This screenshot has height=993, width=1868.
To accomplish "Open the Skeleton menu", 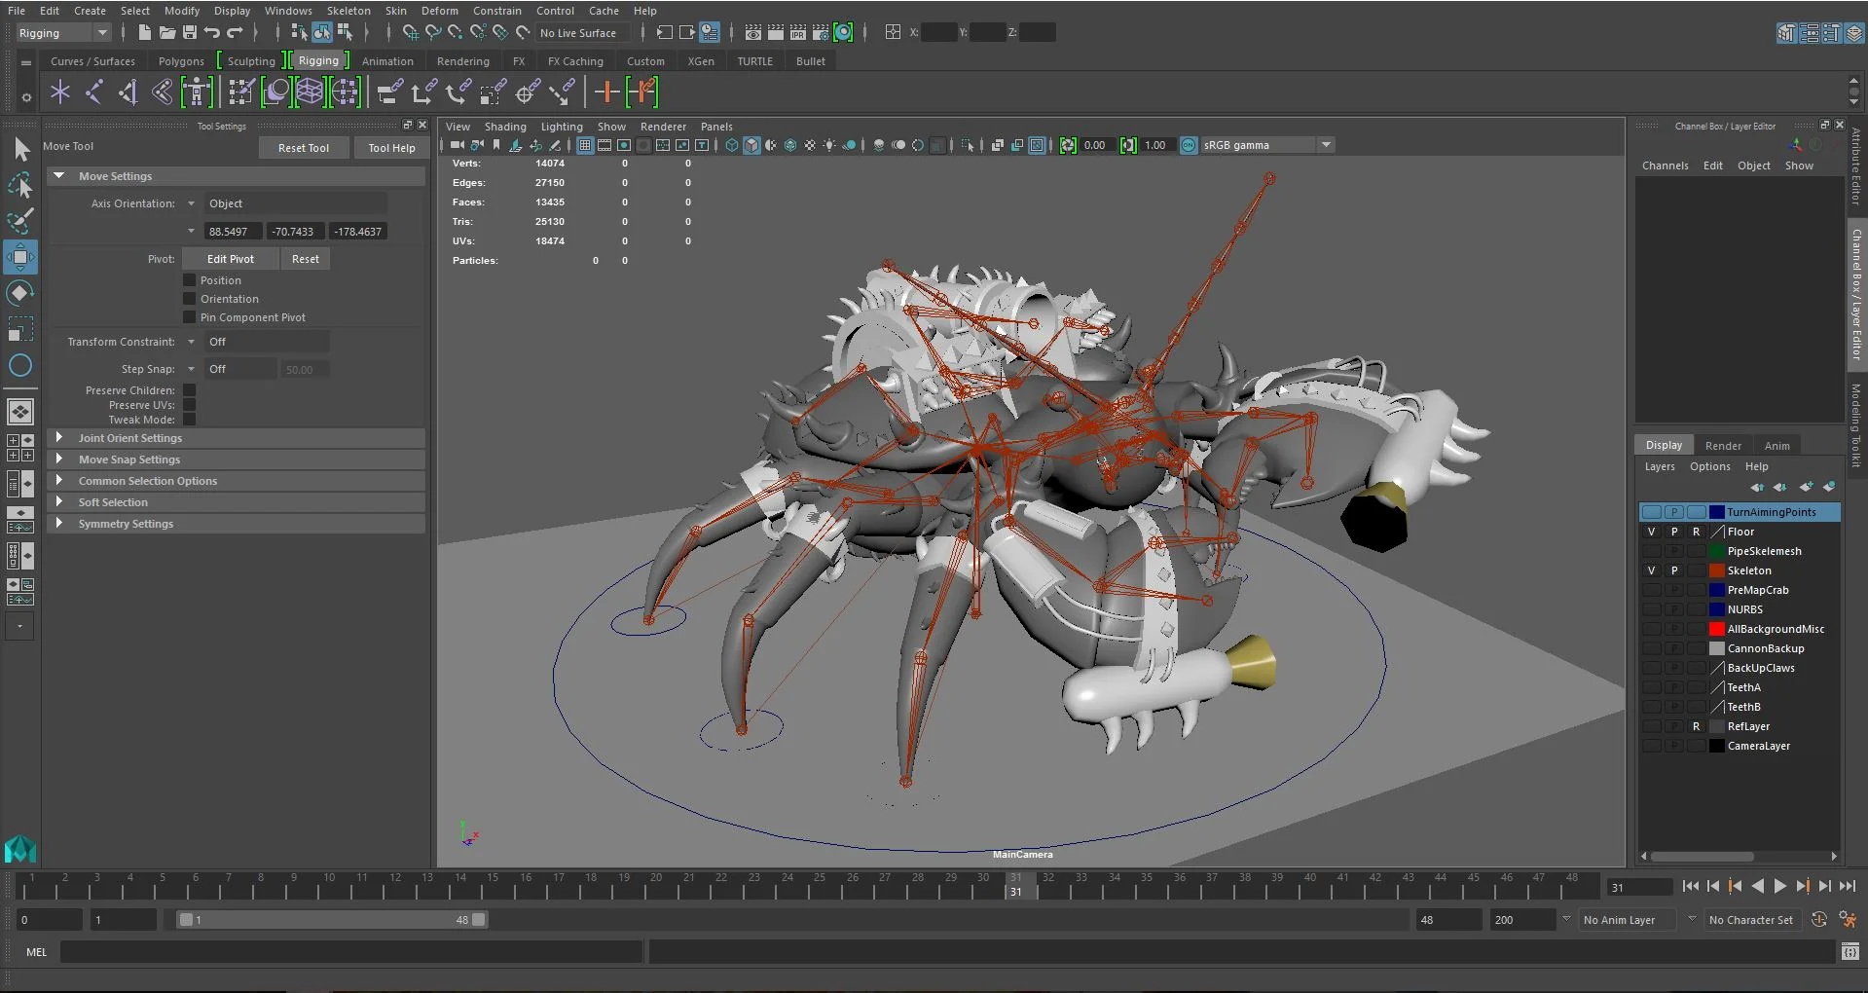I will (x=348, y=11).
